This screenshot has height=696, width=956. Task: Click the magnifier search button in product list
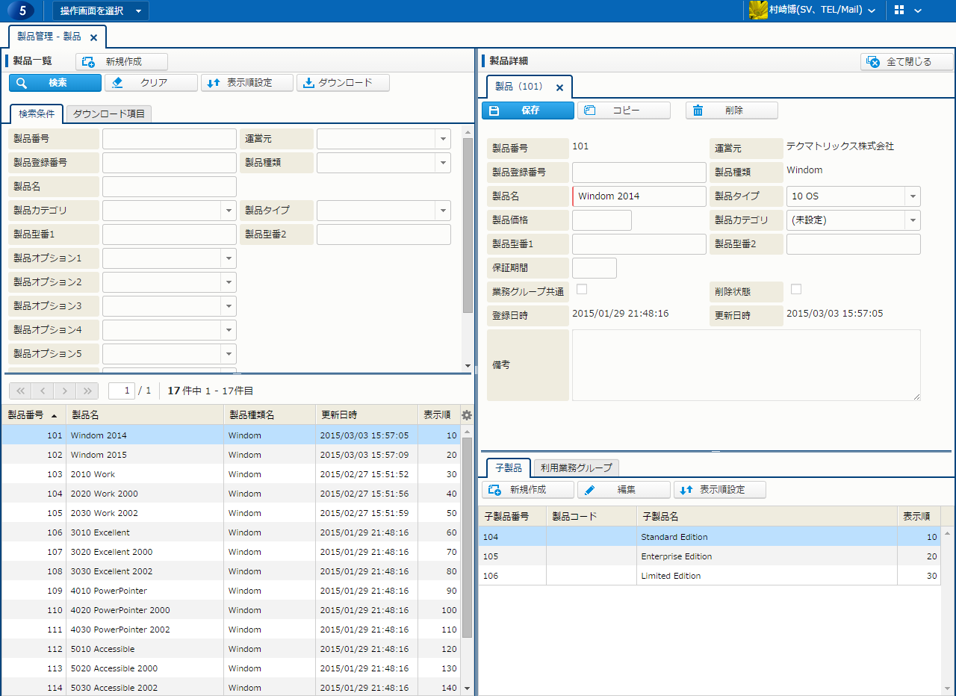(x=55, y=83)
